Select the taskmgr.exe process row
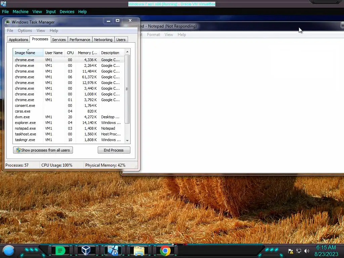This screenshot has width=344, height=258. 69,140
